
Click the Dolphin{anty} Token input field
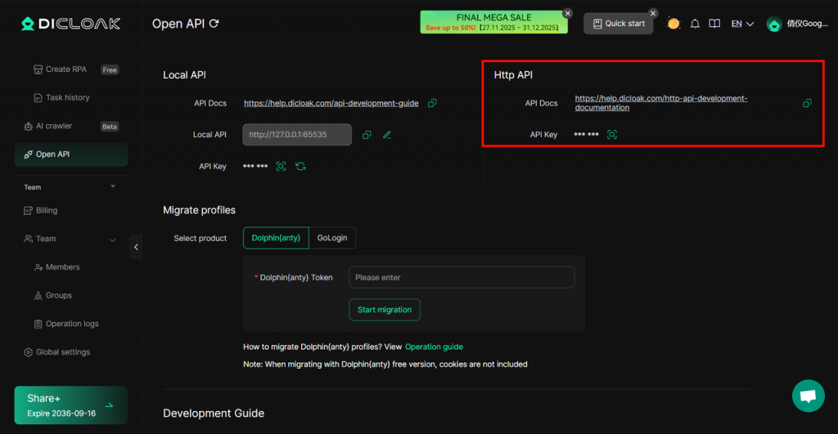click(462, 277)
